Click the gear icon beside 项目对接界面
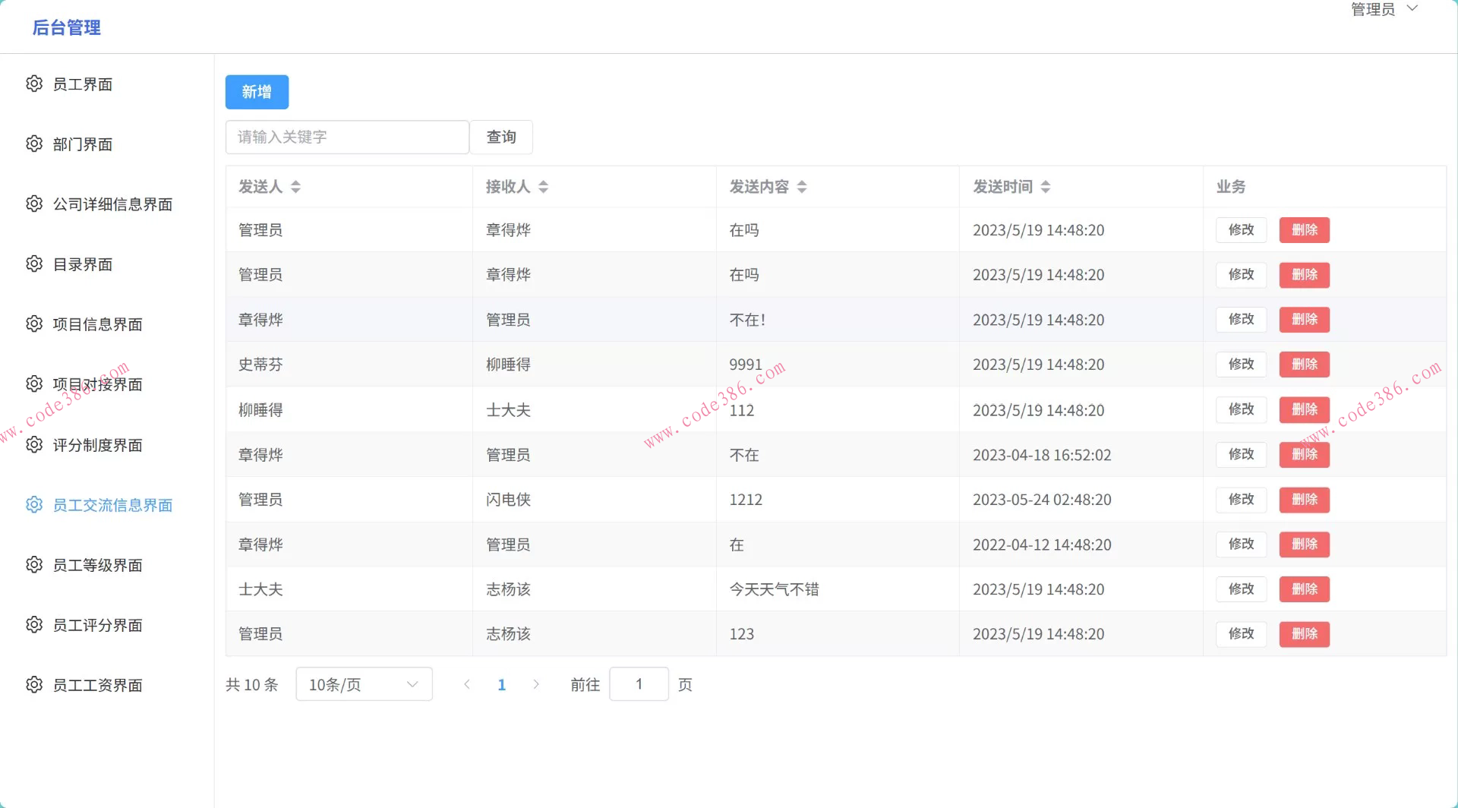The image size is (1458, 808). [34, 383]
